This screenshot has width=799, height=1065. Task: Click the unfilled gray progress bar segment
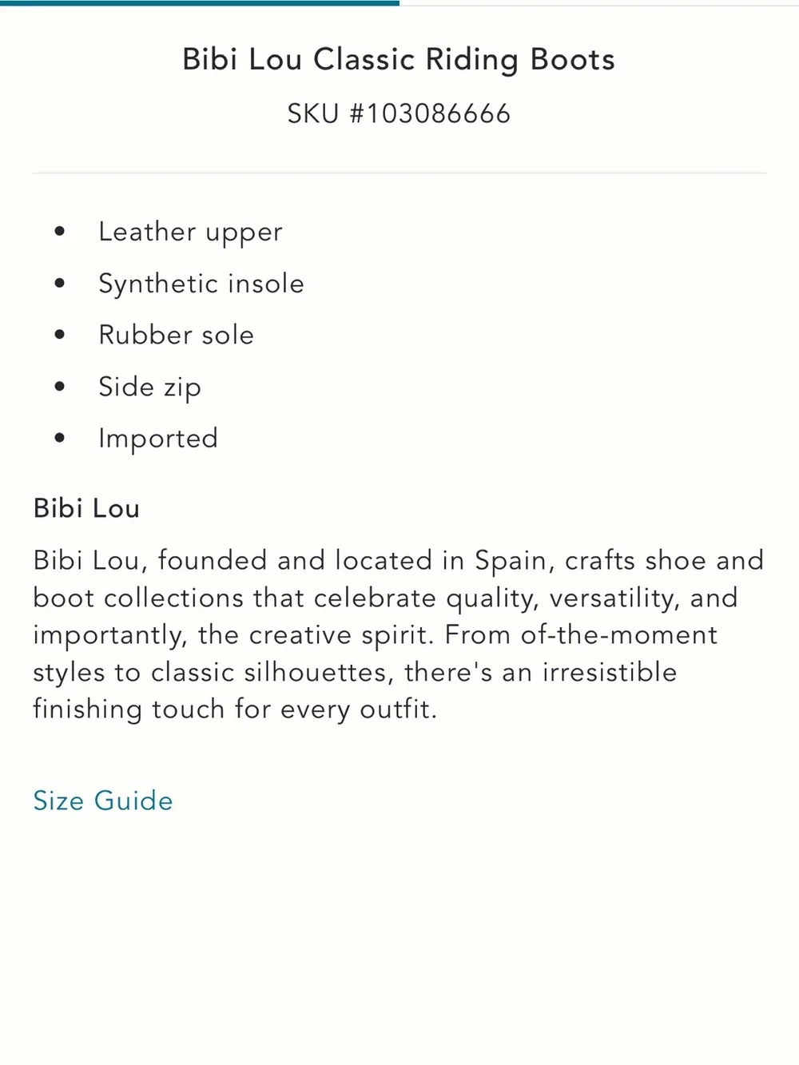(x=599, y=5)
